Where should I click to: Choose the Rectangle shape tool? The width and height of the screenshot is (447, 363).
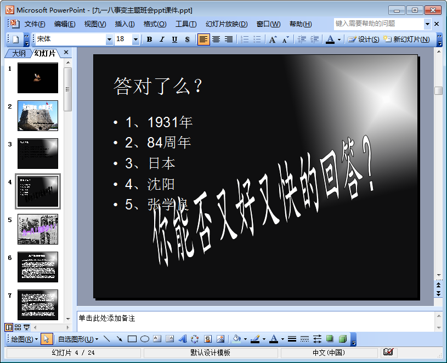(132, 339)
